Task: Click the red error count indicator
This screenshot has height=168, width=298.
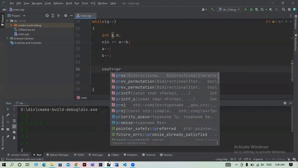Action: pos(268,21)
